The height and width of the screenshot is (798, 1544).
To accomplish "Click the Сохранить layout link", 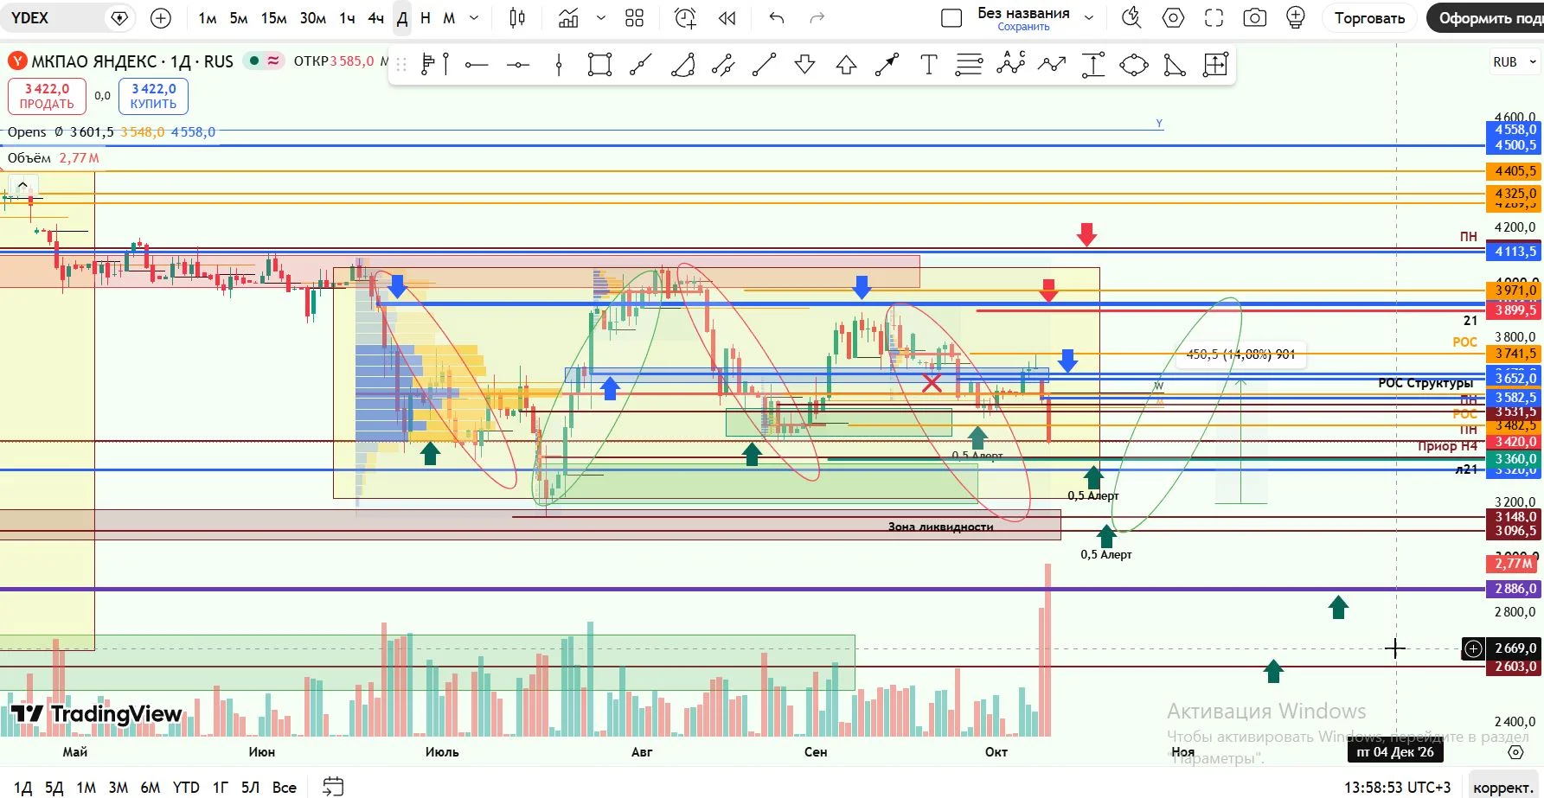I will pyautogui.click(x=1023, y=27).
